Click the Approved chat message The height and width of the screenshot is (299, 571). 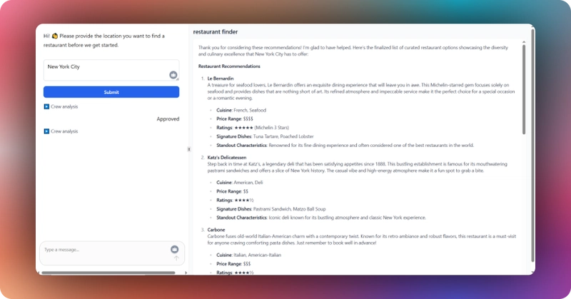click(168, 118)
